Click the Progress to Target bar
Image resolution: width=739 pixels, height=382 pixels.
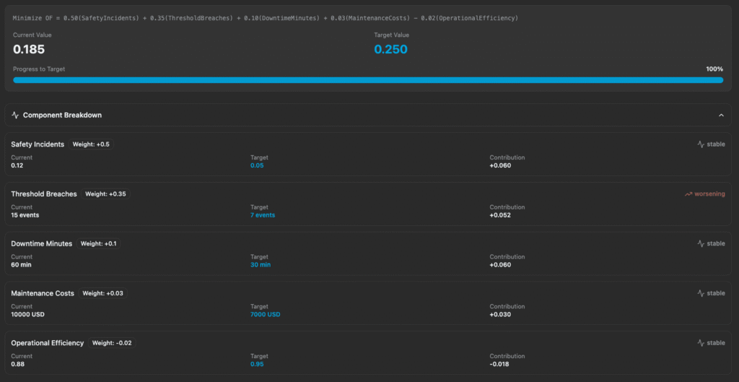(x=368, y=80)
